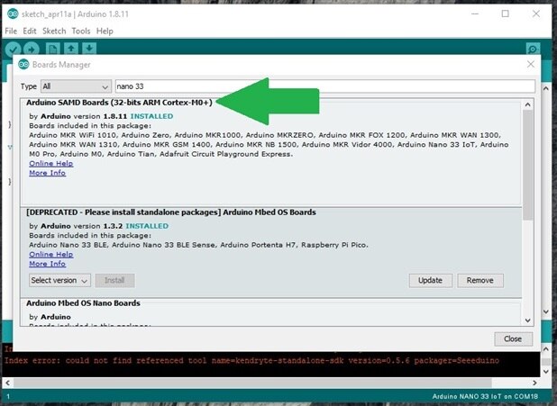Click the Open sketch up-arrow icon
The height and width of the screenshot is (406, 557).
pyautogui.click(x=71, y=49)
